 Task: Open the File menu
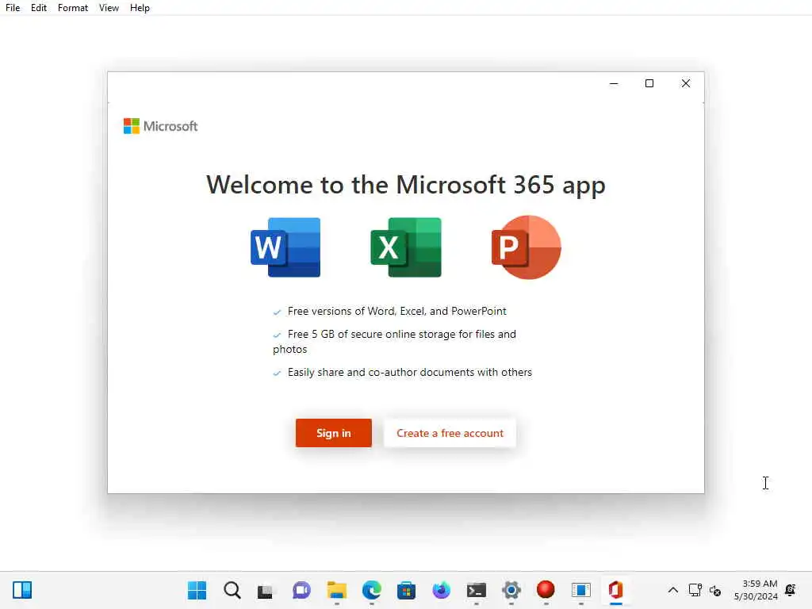pos(13,8)
